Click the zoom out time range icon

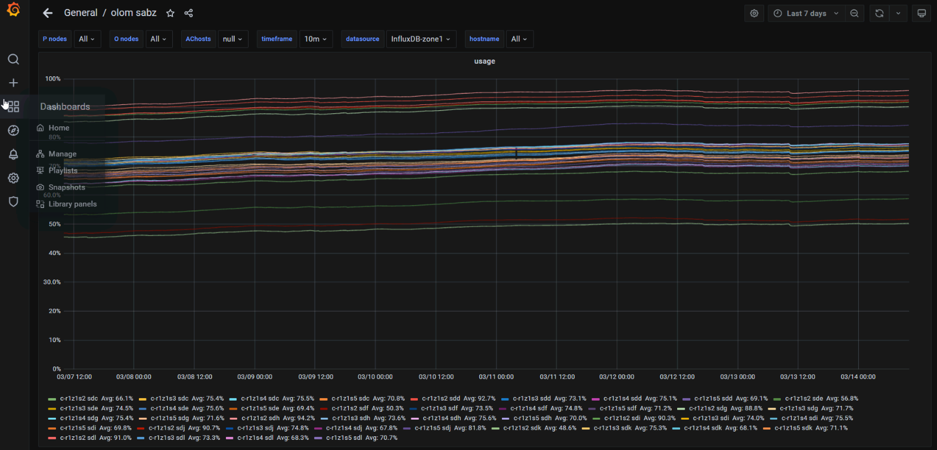click(854, 13)
